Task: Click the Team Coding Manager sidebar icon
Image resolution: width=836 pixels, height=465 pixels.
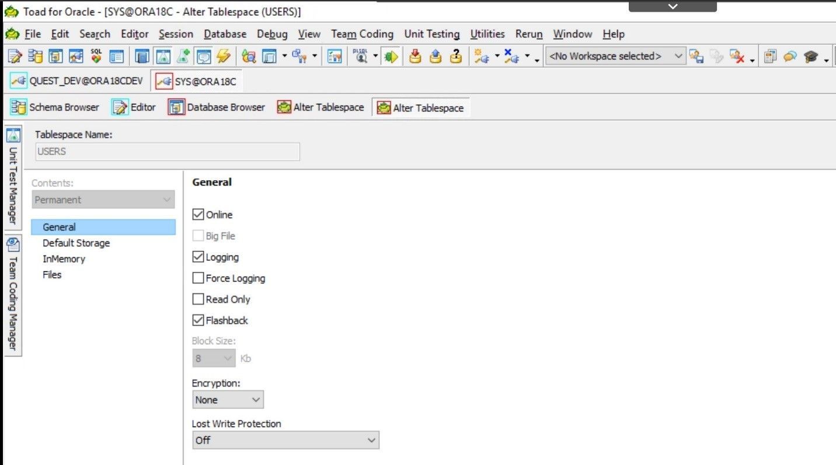Action: (13, 245)
